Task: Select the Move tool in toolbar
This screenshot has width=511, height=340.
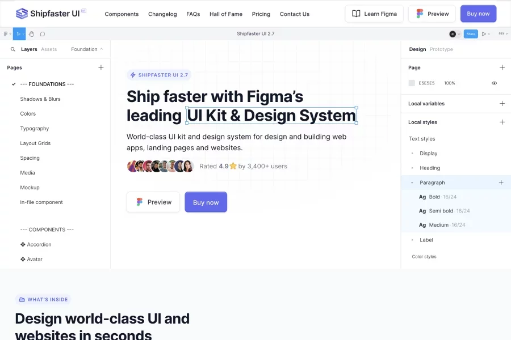Action: coord(19,34)
